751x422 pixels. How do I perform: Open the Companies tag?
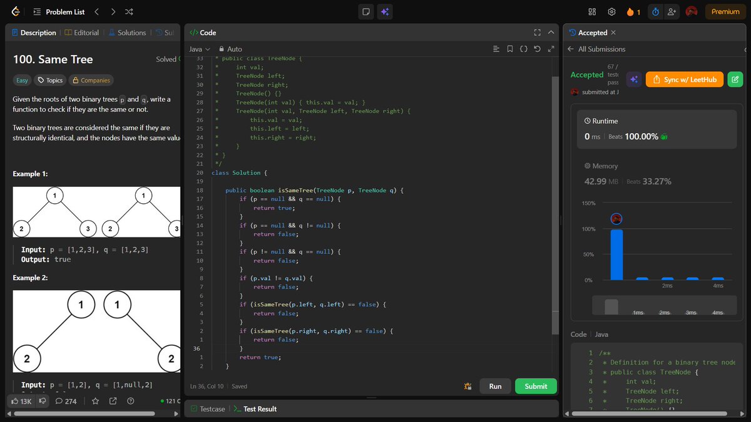(x=91, y=80)
